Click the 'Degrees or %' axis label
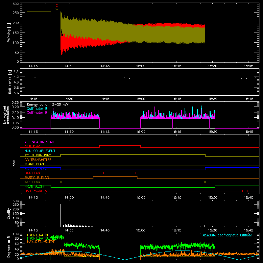 coord(9,246)
